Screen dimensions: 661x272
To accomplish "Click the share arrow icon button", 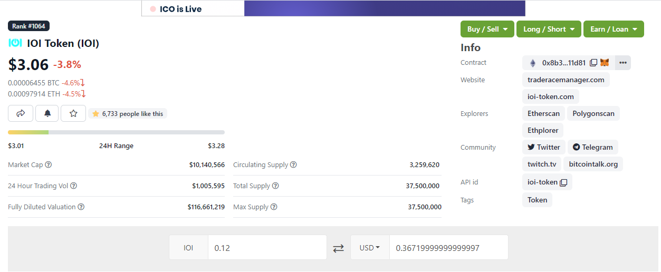I will tap(21, 113).
